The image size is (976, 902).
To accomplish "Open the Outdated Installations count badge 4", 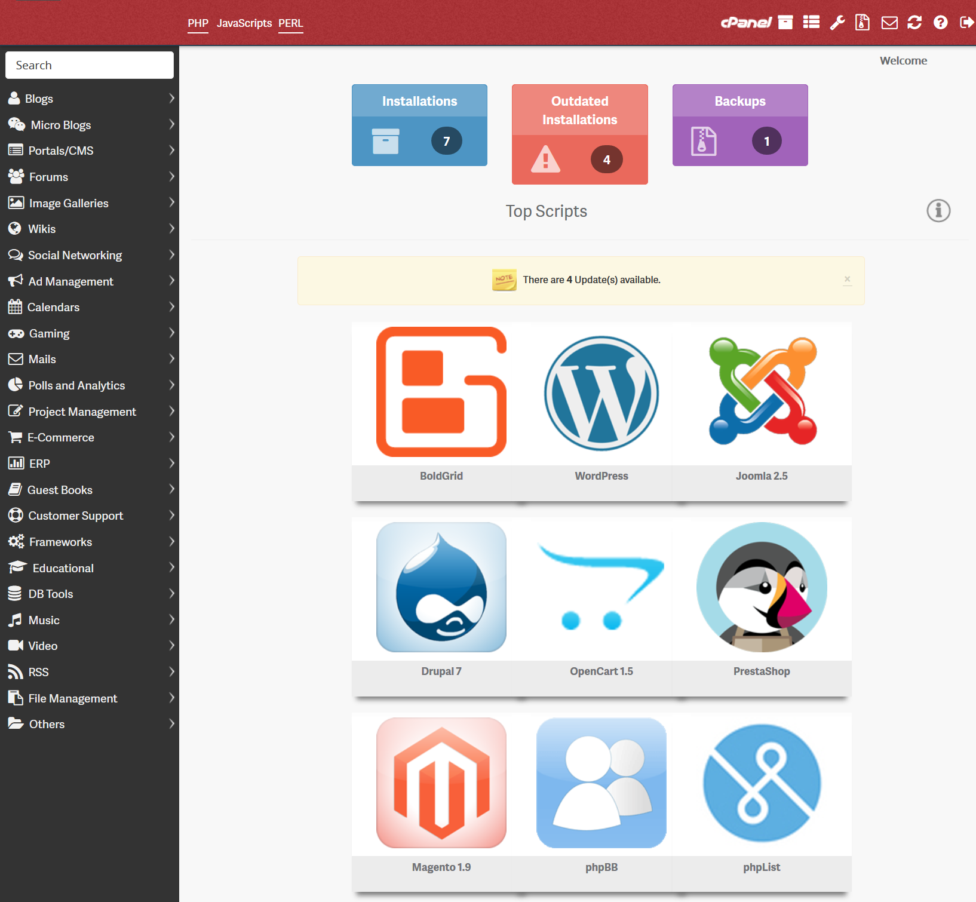I will [x=606, y=159].
